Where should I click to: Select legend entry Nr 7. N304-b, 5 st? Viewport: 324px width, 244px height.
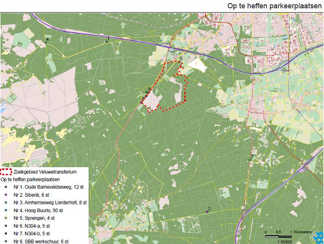coord(31,234)
